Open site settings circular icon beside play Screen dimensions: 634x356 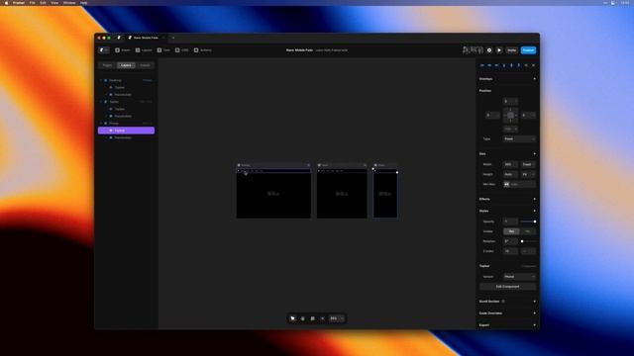click(489, 50)
